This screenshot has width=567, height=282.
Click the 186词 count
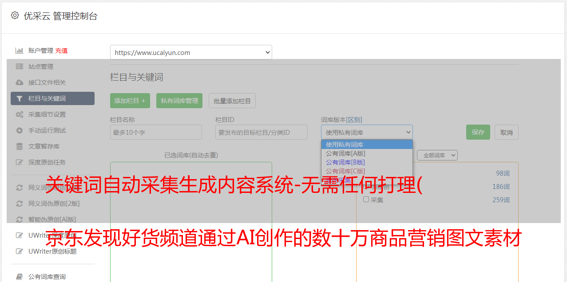coord(501,187)
